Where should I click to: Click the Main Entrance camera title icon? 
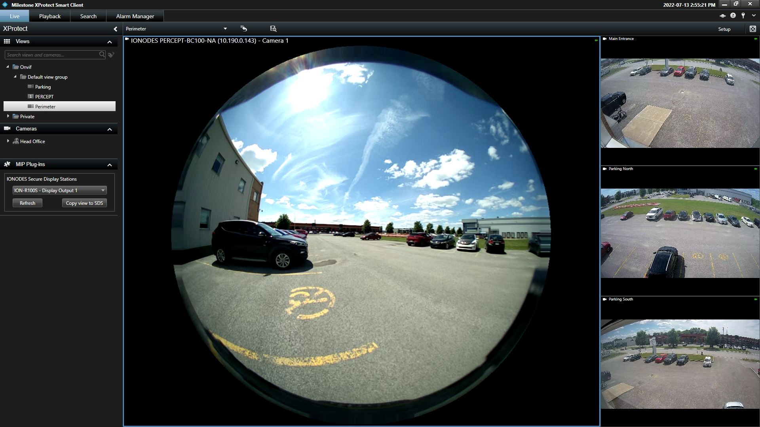coord(604,39)
